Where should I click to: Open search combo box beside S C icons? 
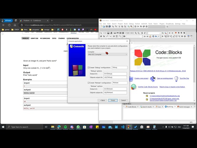click(x=154, y=33)
